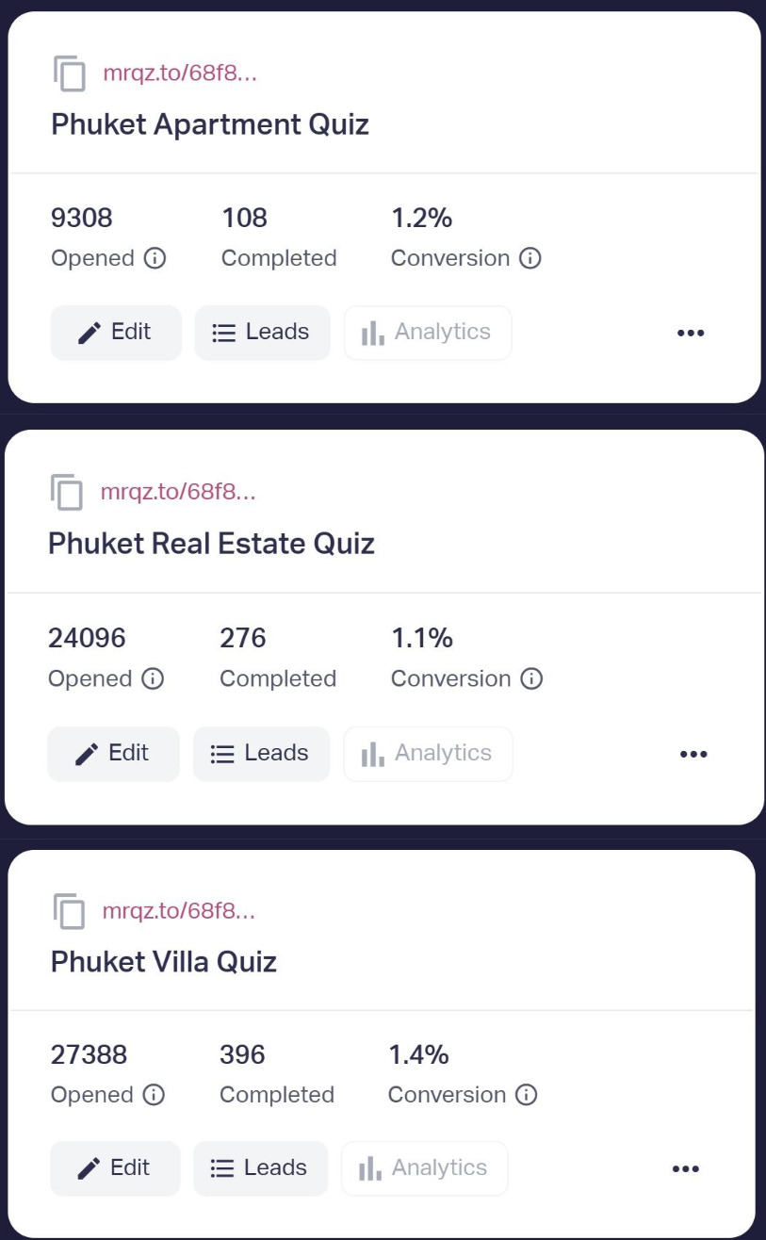Screen dimensions: 766x1240
Task: Click the Leads list icon on Phuket Real Estate Quiz
Action: [224, 753]
